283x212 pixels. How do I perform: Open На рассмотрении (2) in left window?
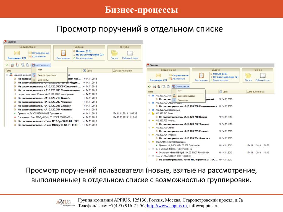pos(90,55)
